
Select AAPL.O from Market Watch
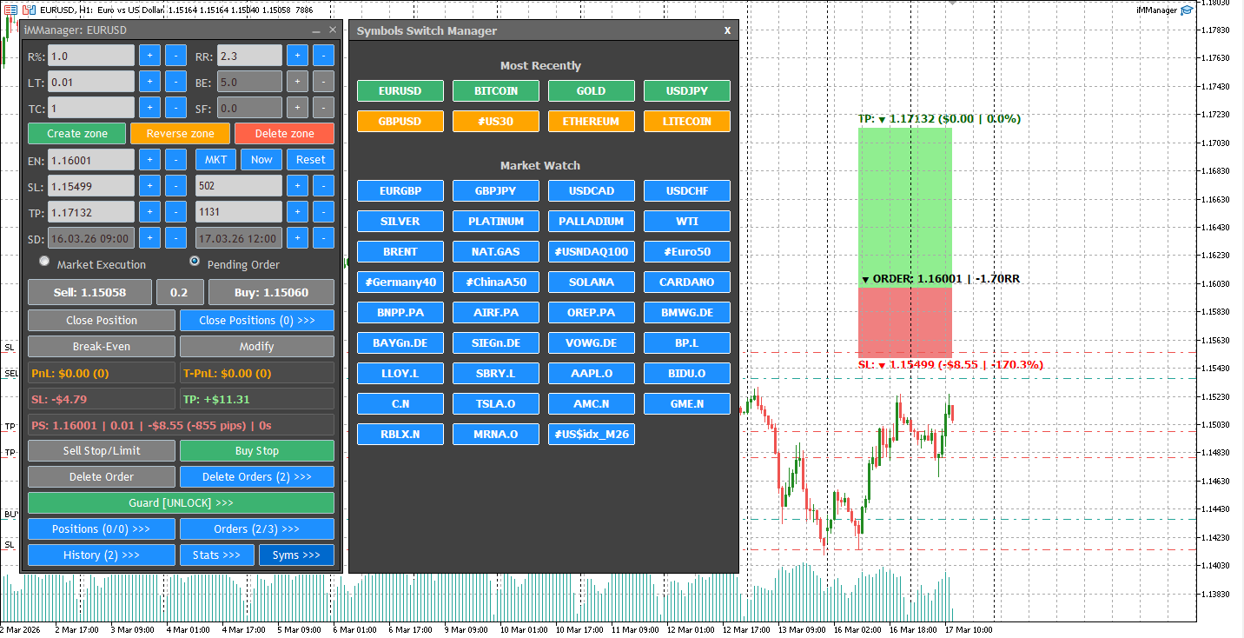pos(592,374)
